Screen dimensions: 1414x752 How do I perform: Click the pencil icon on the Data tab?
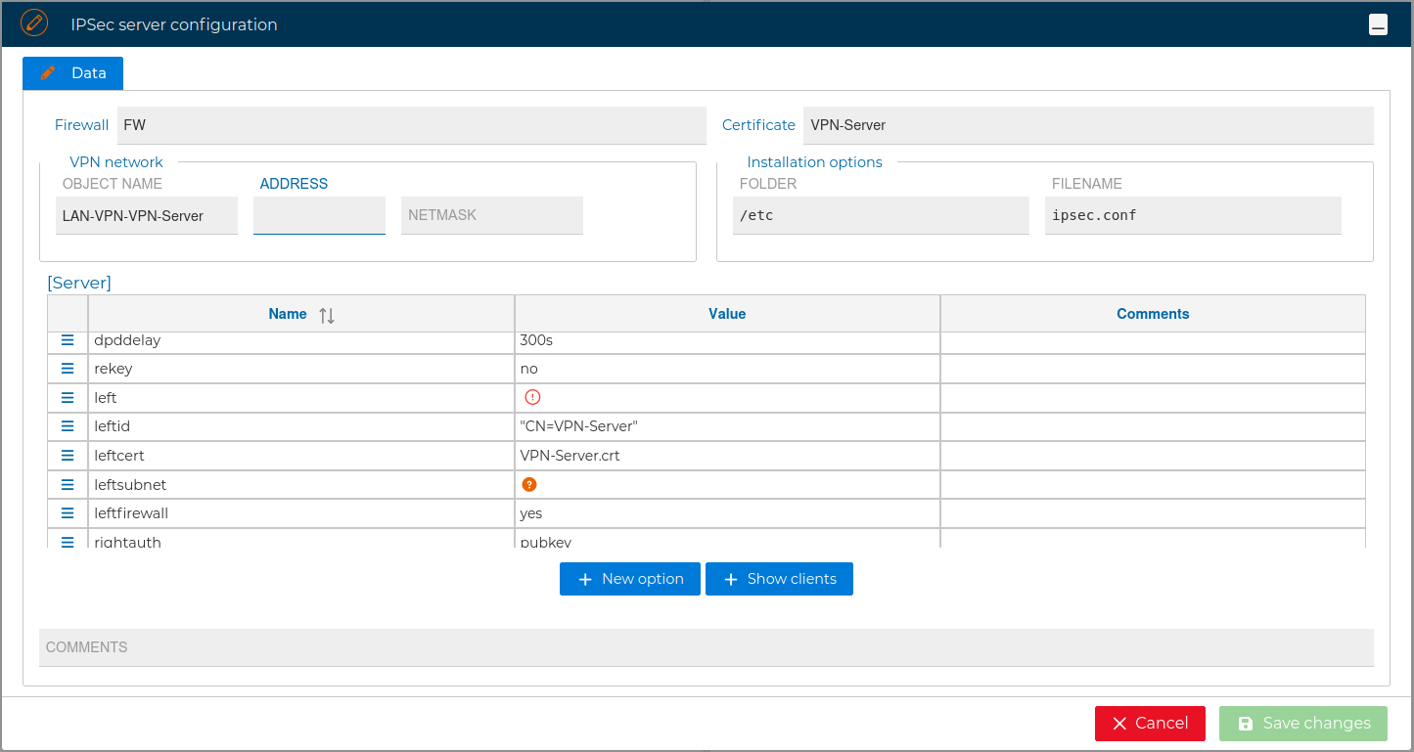47,72
